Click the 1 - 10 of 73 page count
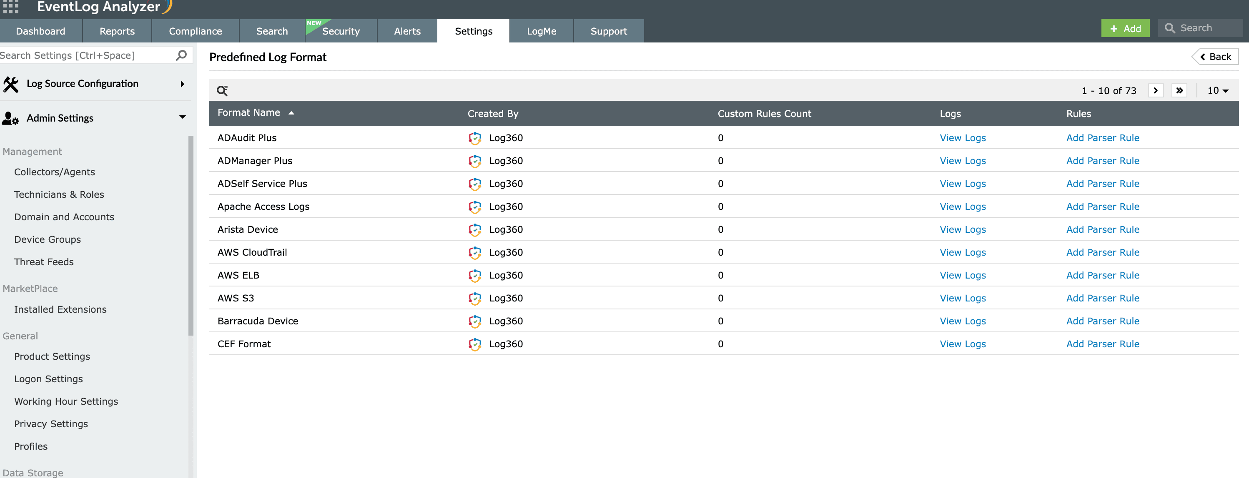This screenshot has height=478, width=1249. pos(1109,91)
